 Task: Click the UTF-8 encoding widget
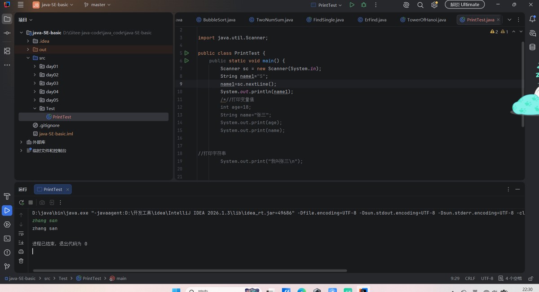(487, 279)
